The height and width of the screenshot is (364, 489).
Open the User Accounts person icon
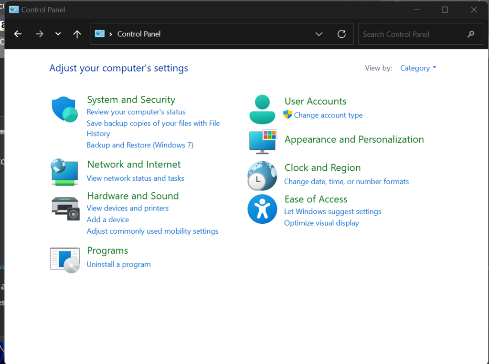(262, 109)
